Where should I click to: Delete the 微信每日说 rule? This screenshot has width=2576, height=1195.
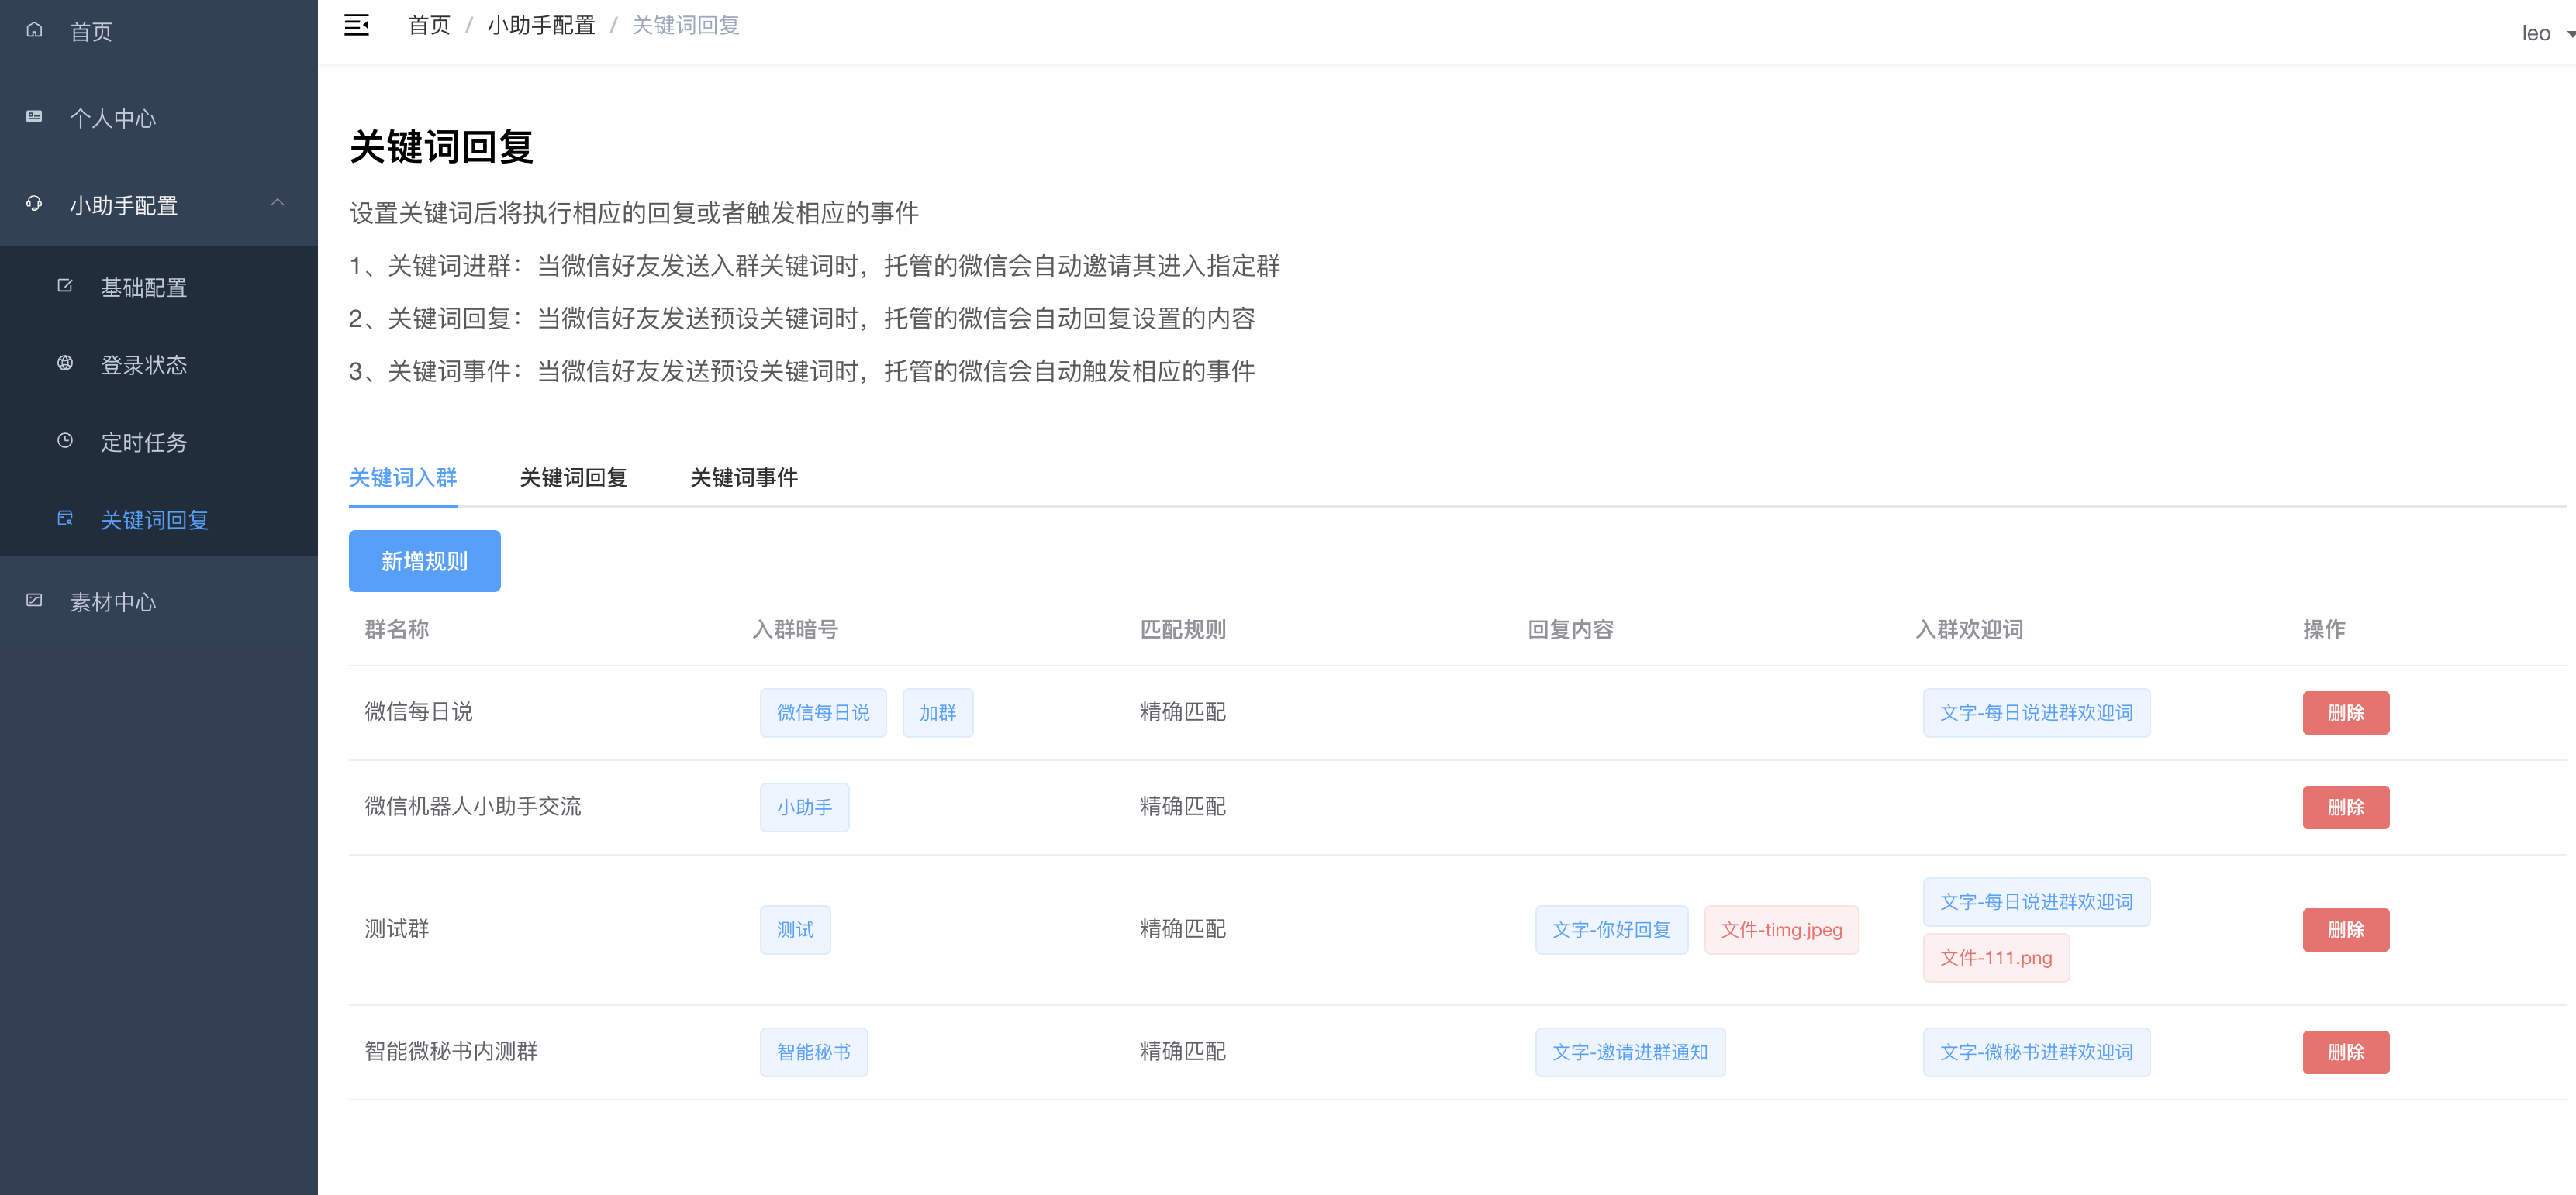click(2345, 712)
